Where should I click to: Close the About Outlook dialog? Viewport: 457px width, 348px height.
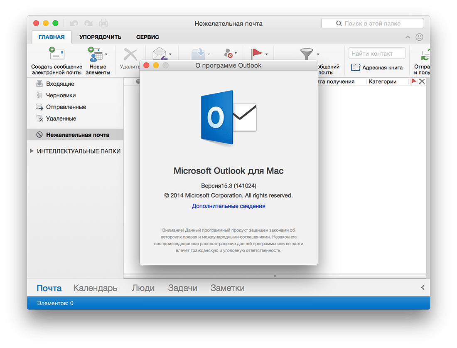[147, 65]
